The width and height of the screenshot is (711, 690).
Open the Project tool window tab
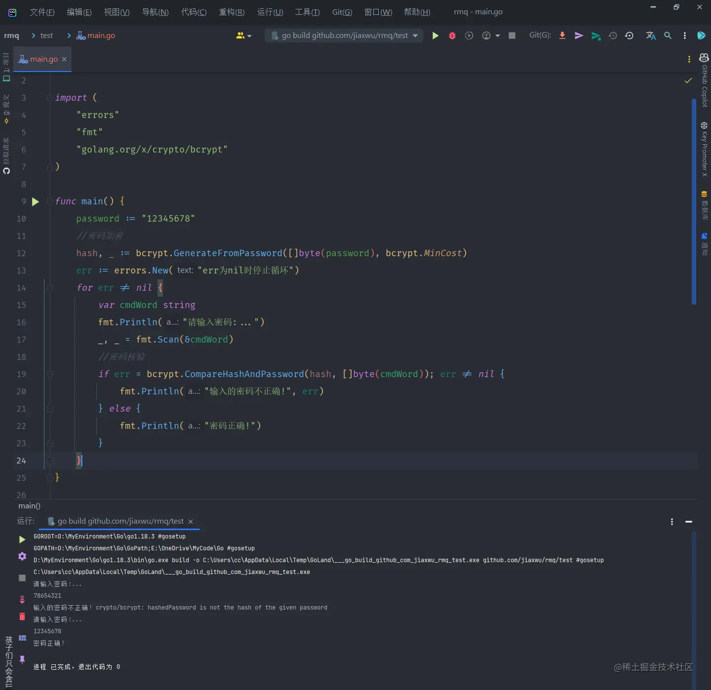[6, 67]
